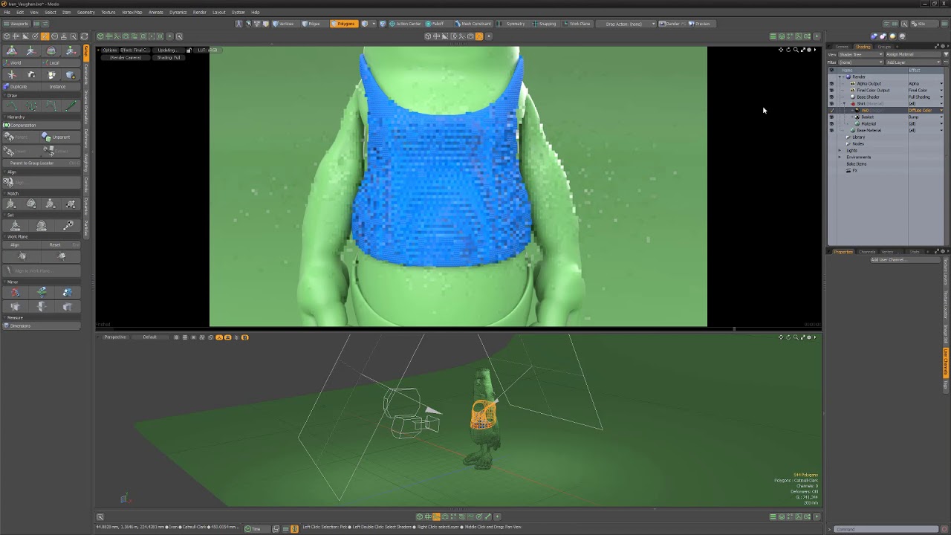
Task: Open the Perspective view type menu
Action: click(114, 337)
